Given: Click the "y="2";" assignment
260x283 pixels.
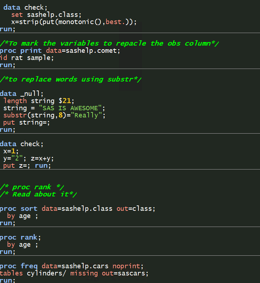Looking at the screenshot, I should tap(15, 158).
